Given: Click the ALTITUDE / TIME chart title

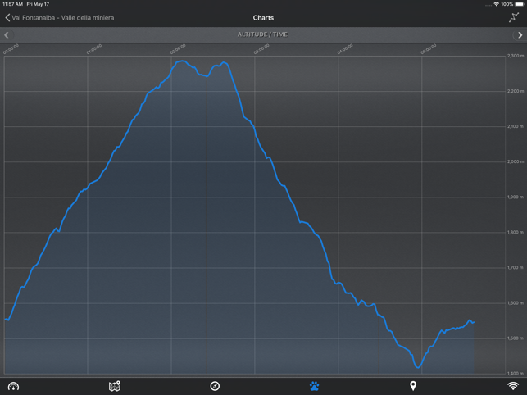Looking at the screenshot, I should coord(262,34).
